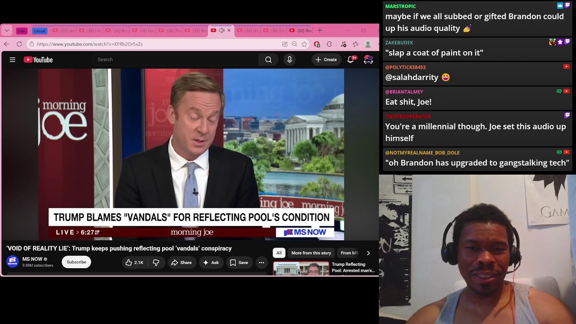Click the '9.88M subscribers' text
The height and width of the screenshot is (324, 576).
[38, 265]
